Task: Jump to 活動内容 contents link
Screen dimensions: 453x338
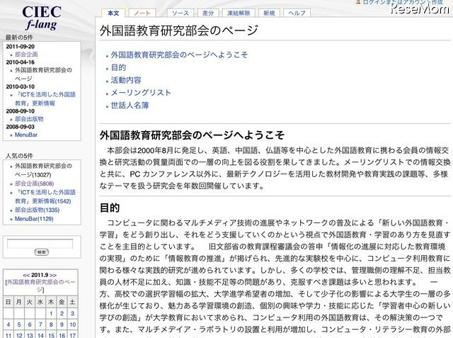Action: point(126,80)
